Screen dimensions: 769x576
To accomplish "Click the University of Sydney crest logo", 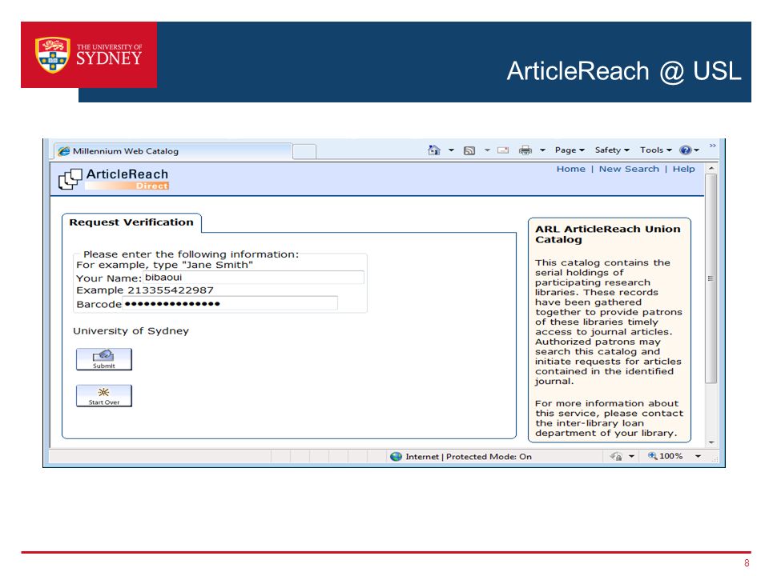I will coord(53,55).
